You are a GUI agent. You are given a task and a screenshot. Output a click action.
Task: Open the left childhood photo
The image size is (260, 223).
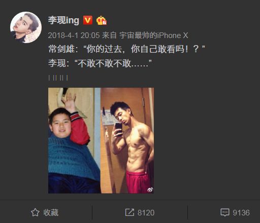[x=75, y=140]
